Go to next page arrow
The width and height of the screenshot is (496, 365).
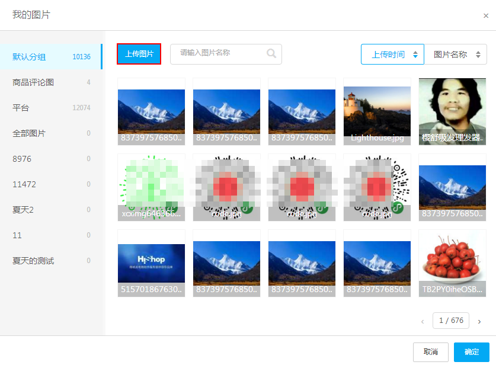479,322
